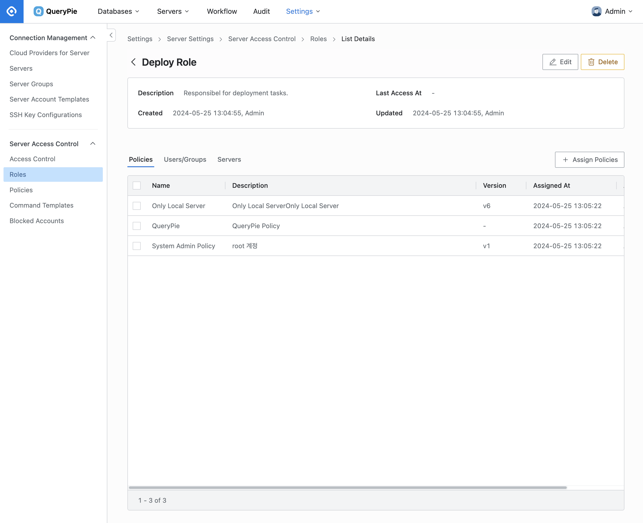Switch to the Users/Groups tab
Viewport: 643px width, 523px height.
pyautogui.click(x=185, y=159)
